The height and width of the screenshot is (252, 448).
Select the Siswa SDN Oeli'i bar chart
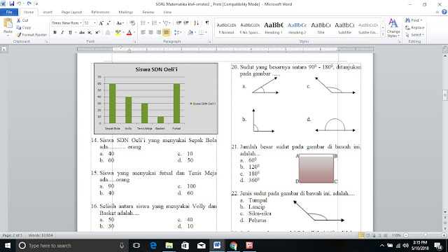click(x=156, y=99)
